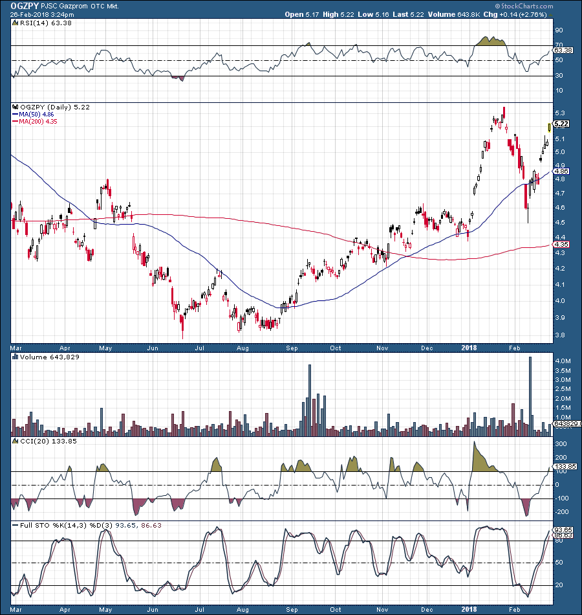Click the Volume 643,829 panel label
The width and height of the screenshot is (582, 615).
49,357
